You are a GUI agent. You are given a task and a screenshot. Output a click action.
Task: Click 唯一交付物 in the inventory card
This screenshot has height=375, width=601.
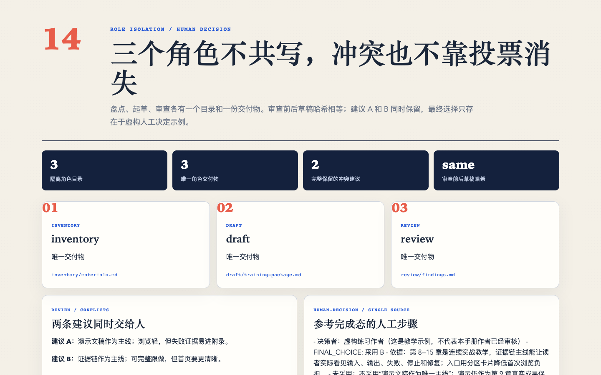pos(68,257)
